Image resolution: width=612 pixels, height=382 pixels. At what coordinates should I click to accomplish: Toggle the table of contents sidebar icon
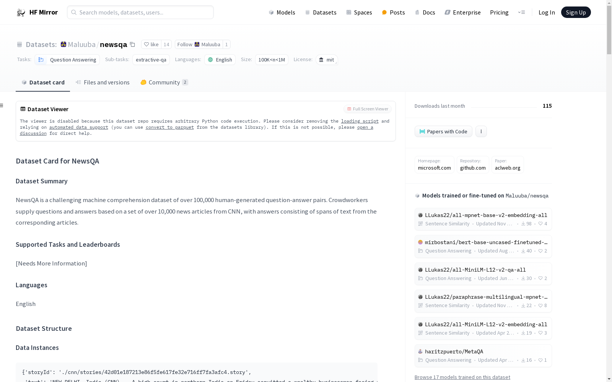click(2, 105)
